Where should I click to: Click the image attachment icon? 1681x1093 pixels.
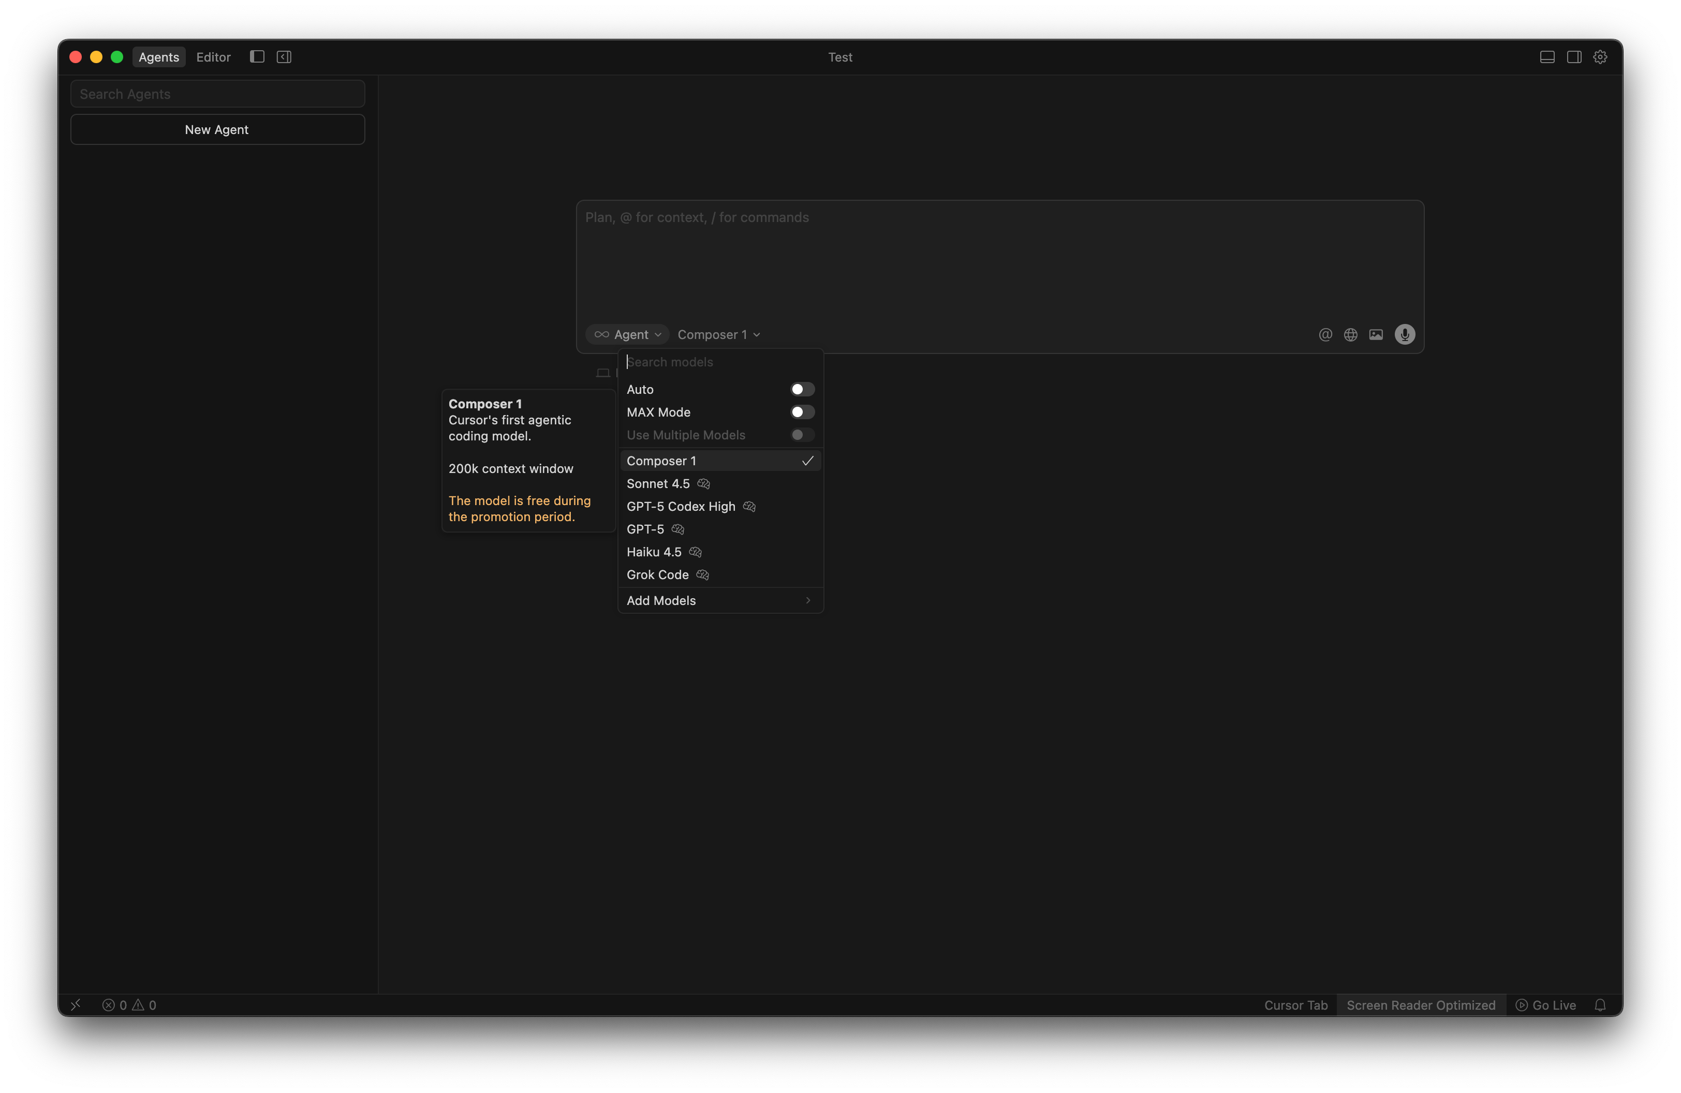point(1376,335)
